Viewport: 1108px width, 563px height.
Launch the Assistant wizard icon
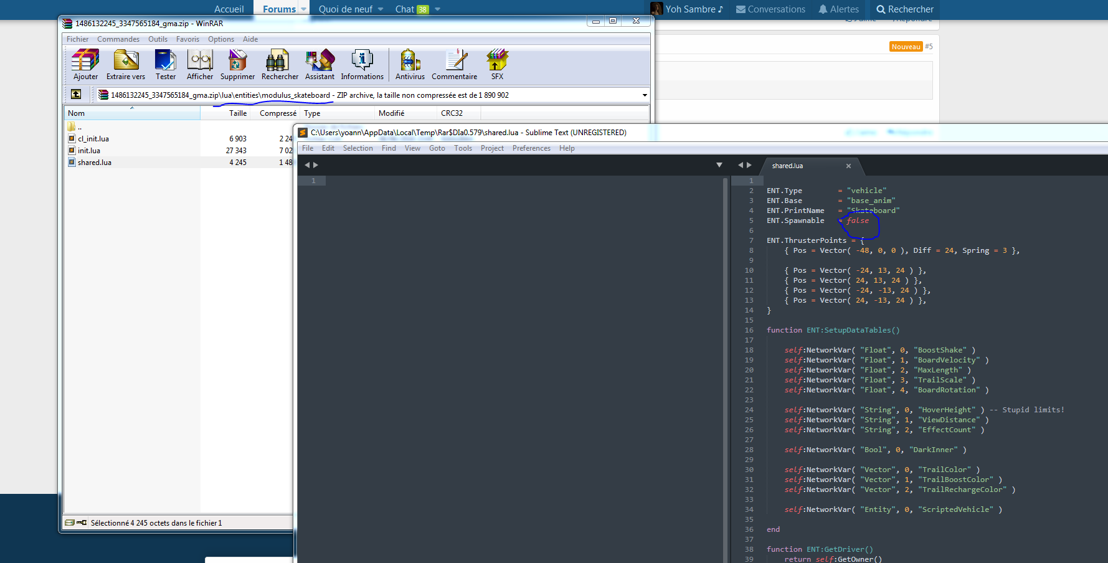[x=320, y=65]
